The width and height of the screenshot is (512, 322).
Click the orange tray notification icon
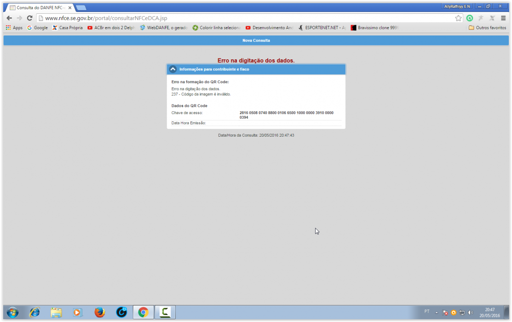tap(454, 312)
